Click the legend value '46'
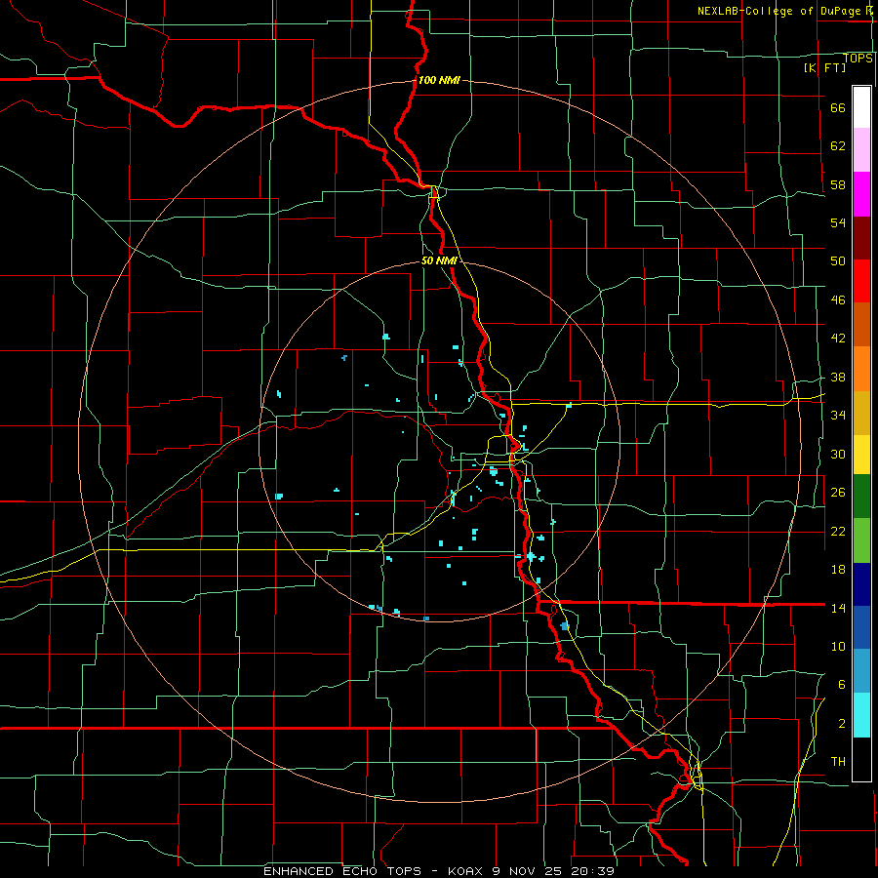This screenshot has width=878, height=878. [838, 300]
